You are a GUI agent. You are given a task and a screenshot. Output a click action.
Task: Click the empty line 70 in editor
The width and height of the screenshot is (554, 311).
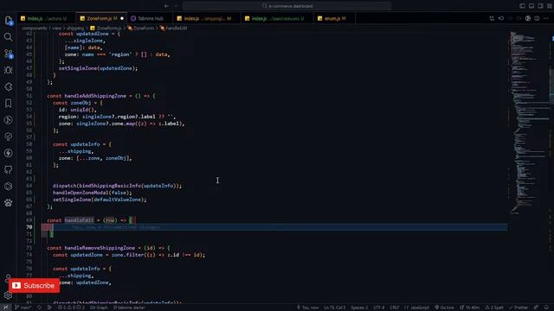[274, 227]
